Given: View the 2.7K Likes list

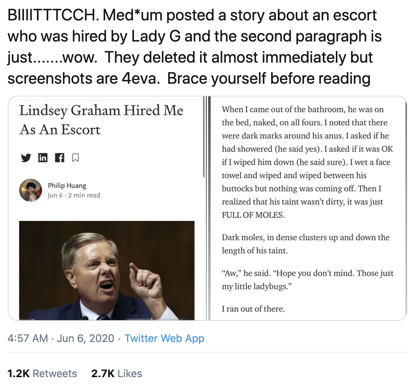Looking at the screenshot, I should [x=116, y=373].
